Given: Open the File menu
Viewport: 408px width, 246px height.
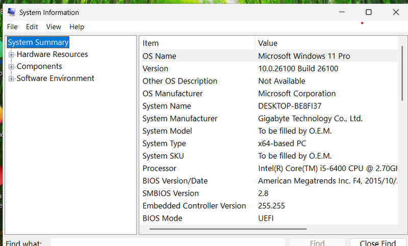Looking at the screenshot, I should 12,27.
